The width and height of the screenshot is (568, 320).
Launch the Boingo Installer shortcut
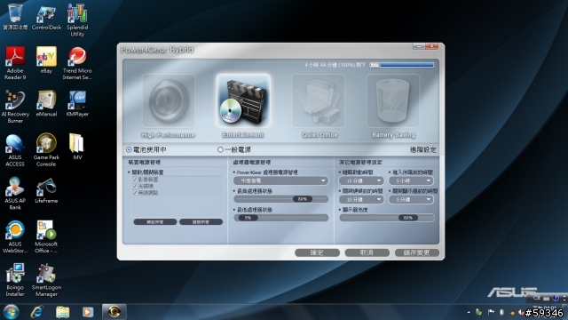[x=15, y=280]
